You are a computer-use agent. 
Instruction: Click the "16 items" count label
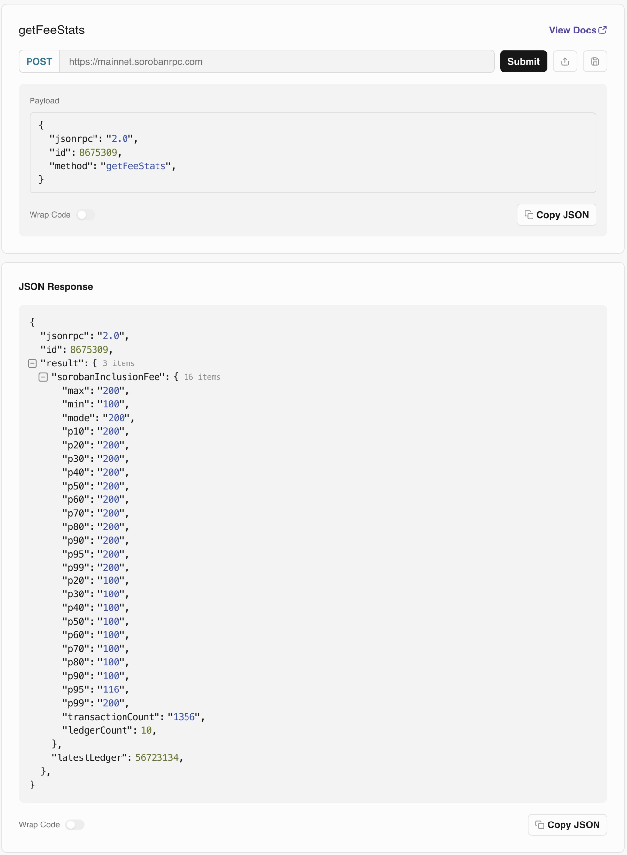tap(202, 377)
